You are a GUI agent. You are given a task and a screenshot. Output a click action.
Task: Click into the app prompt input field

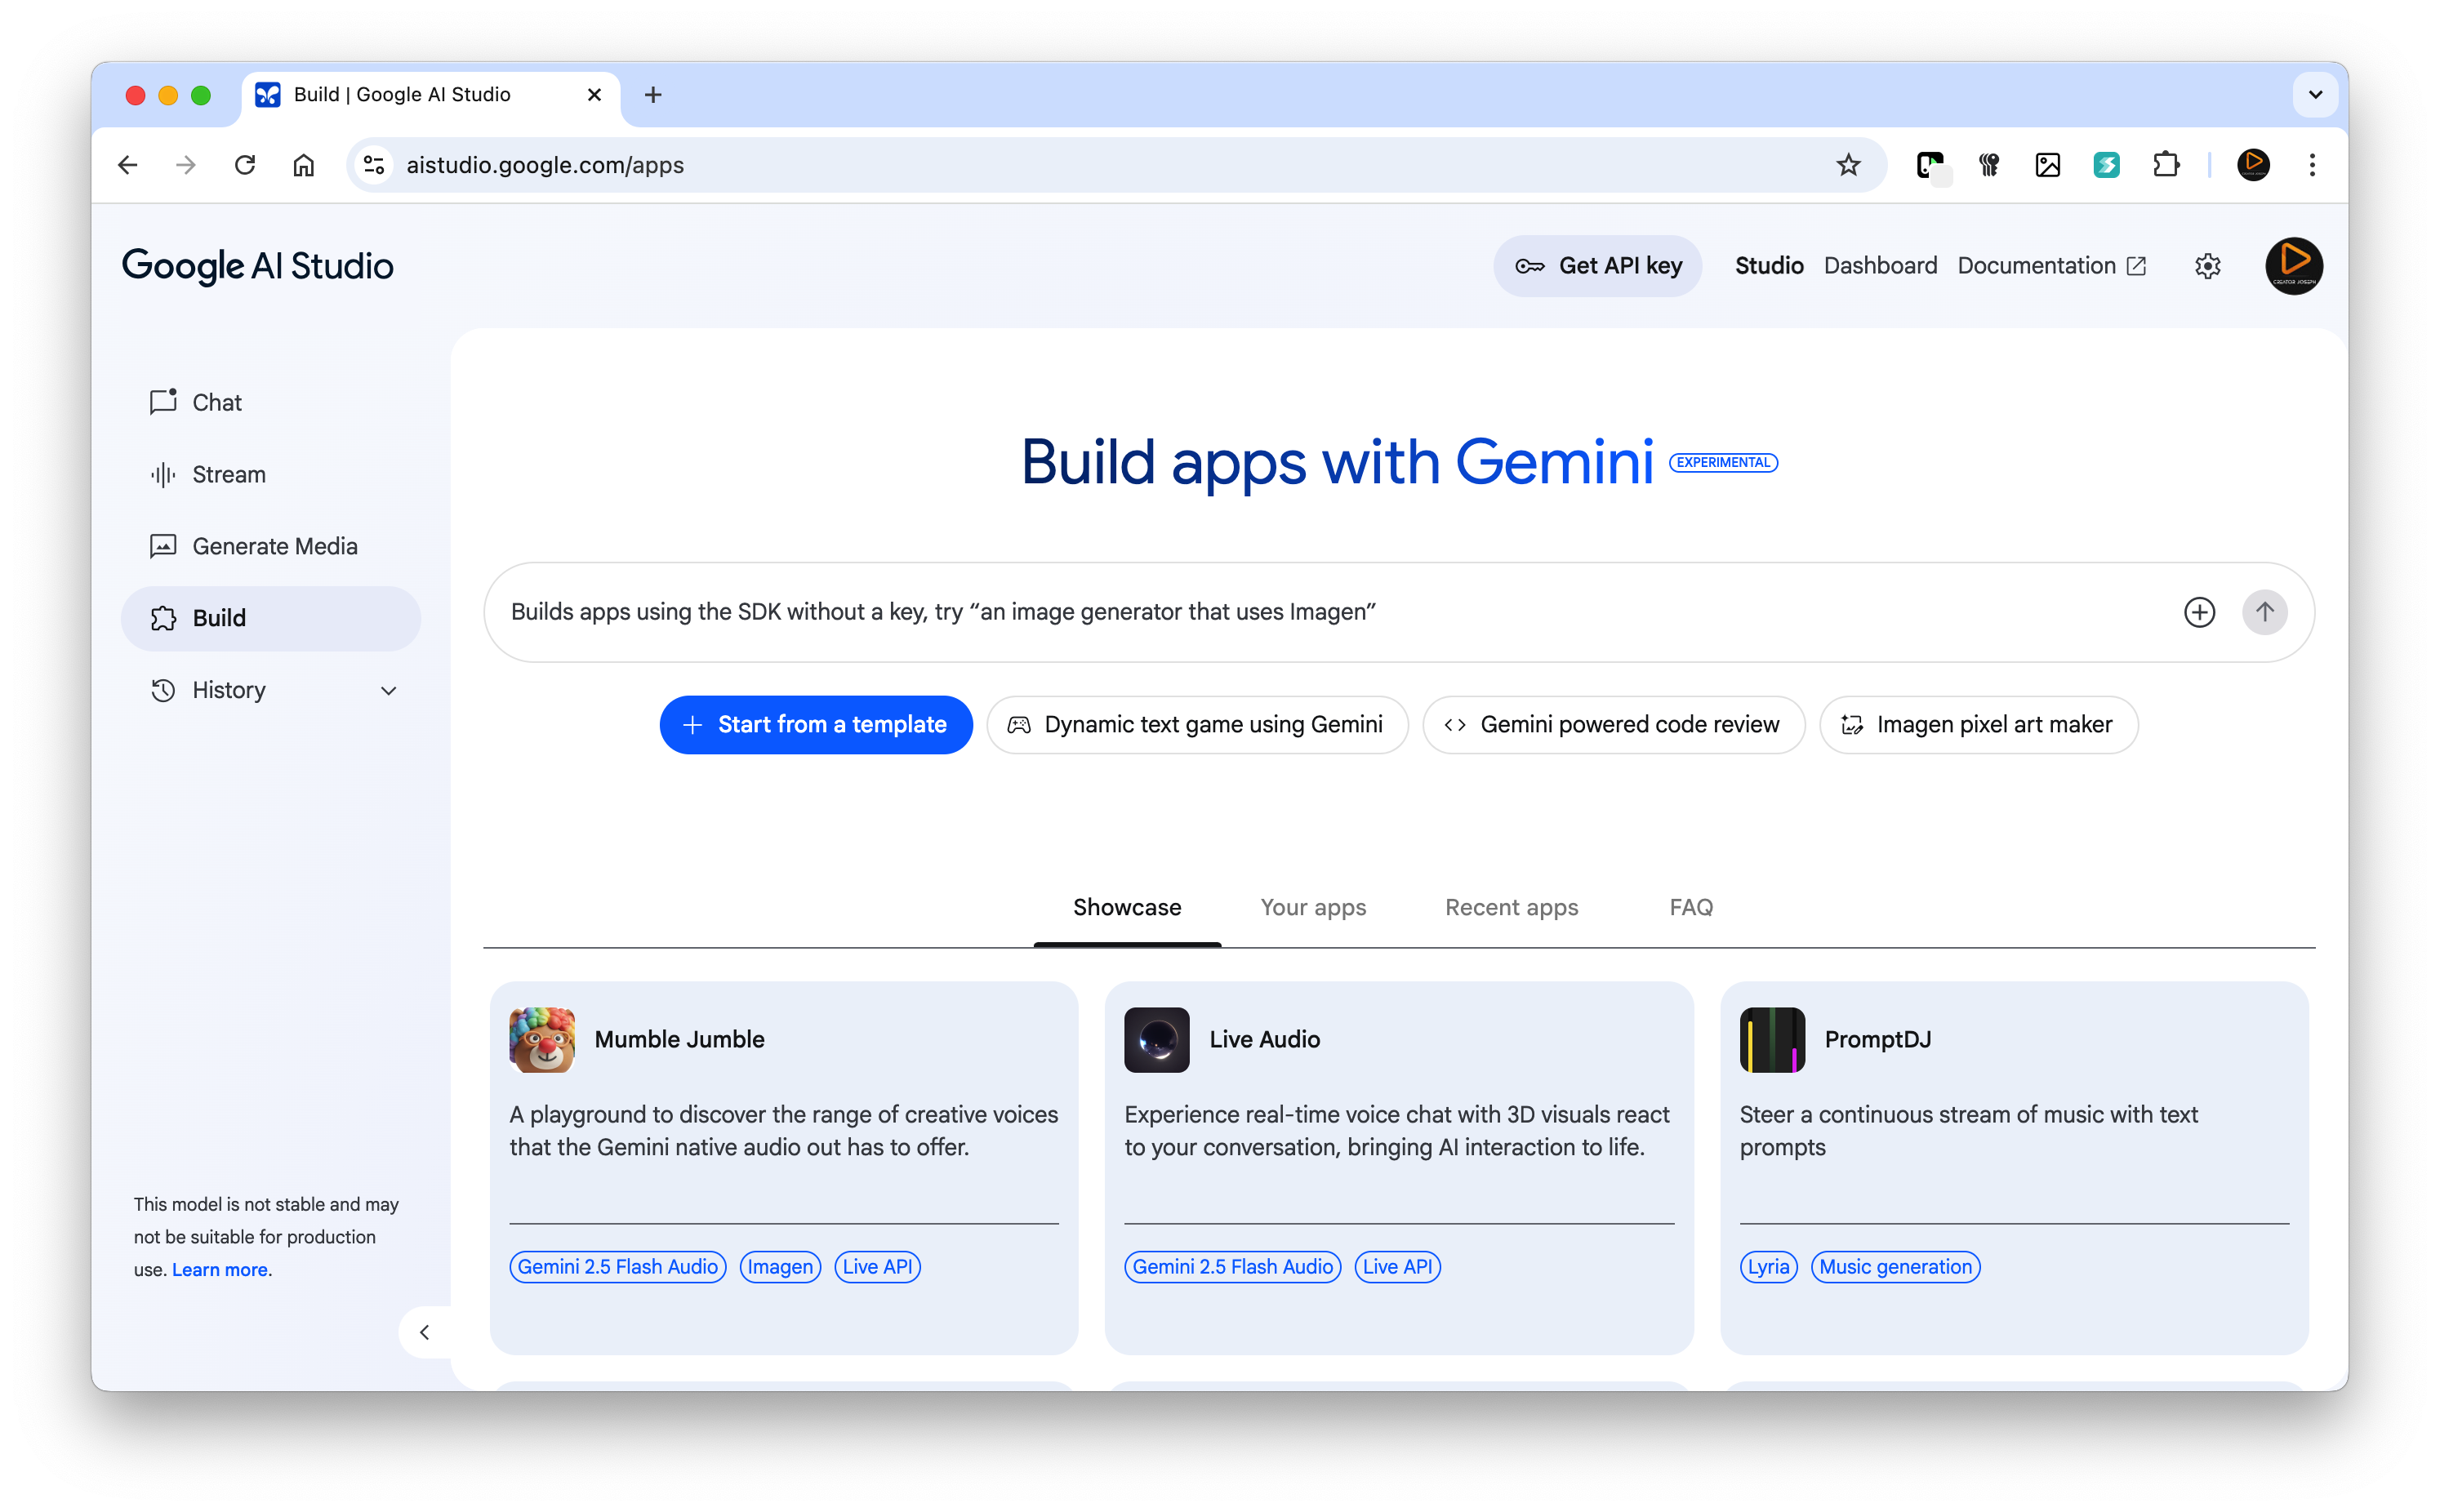pyautogui.click(x=1300, y=612)
